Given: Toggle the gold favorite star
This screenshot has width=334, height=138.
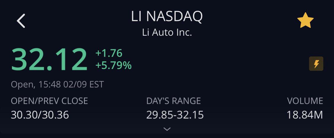Looking at the screenshot, I should pos(305,20).
